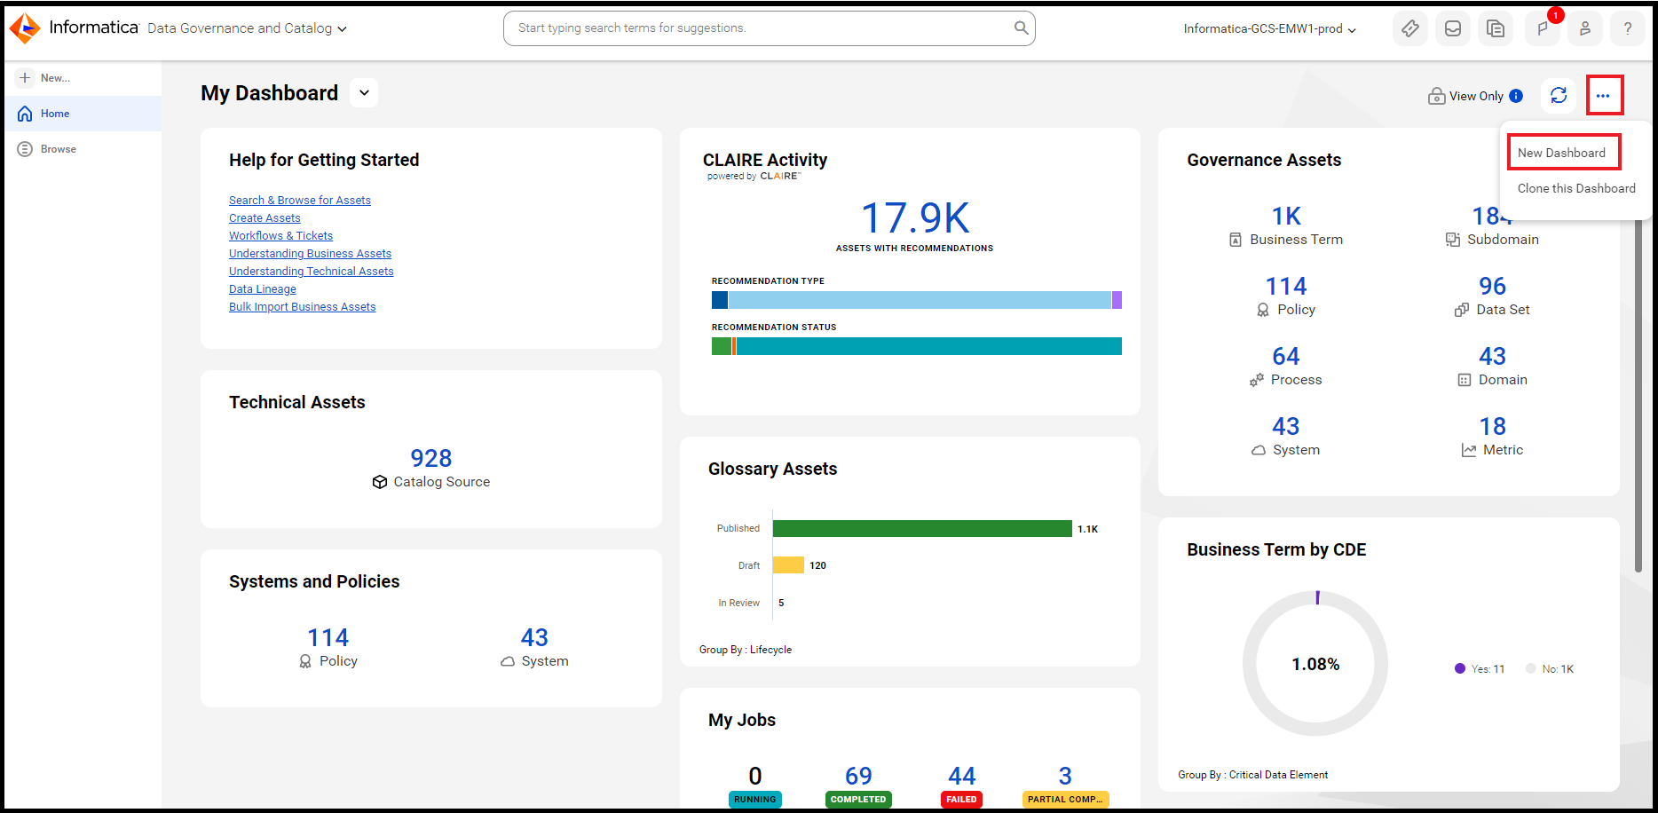Open the three-dot more actions menu
The image size is (1658, 813).
point(1603,95)
